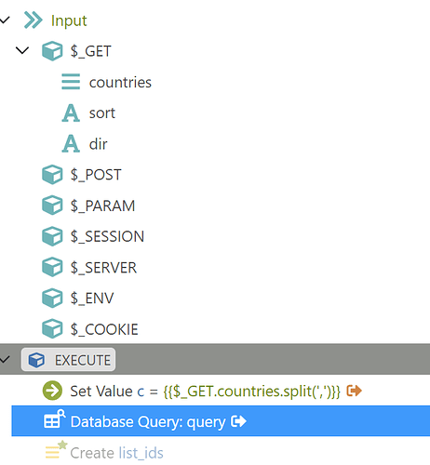Click the Database Query table icon

pos(54,419)
